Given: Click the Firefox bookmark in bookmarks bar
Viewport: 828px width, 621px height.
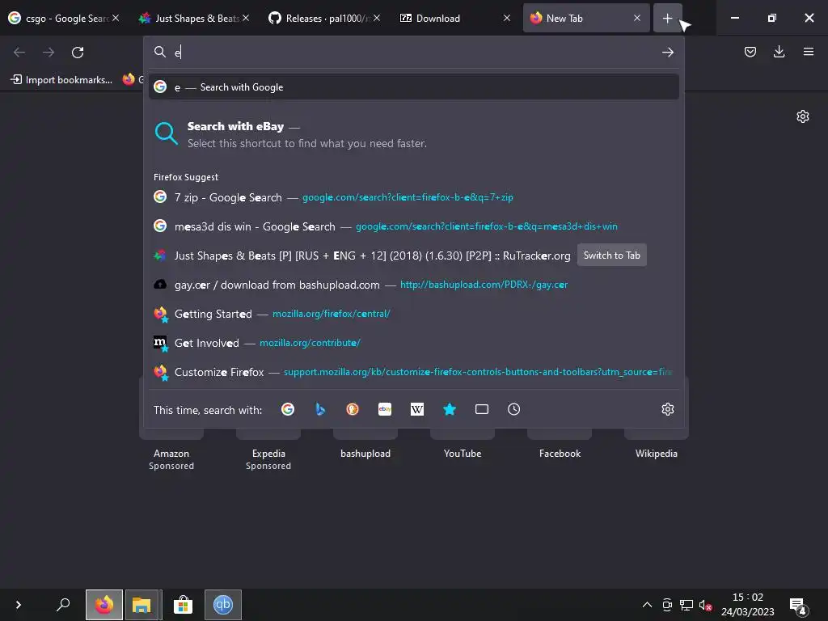Looking at the screenshot, I should (x=133, y=80).
